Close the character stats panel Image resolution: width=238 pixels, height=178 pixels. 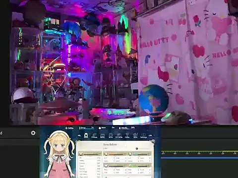(153, 141)
